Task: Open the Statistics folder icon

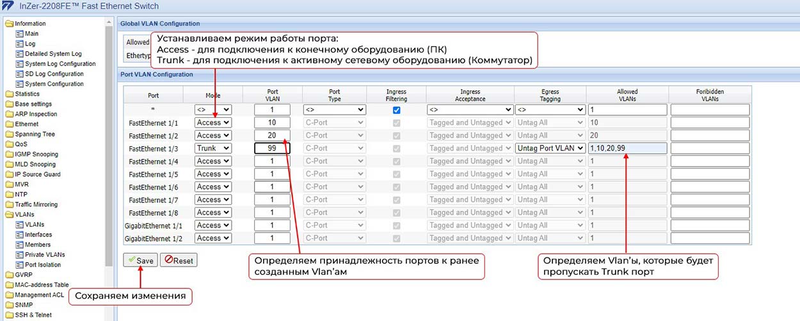Action: pyautogui.click(x=9, y=94)
